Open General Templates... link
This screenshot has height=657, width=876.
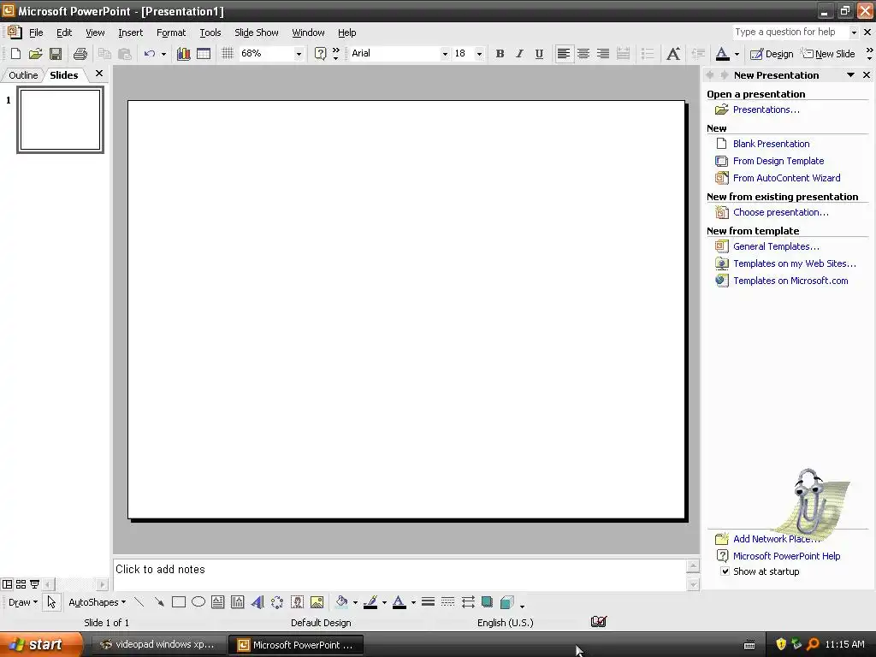click(x=776, y=246)
